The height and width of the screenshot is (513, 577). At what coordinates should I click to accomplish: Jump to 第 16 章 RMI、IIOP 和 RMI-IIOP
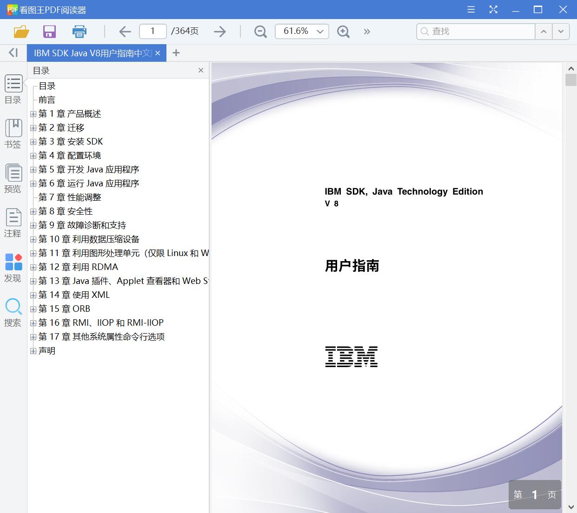[x=101, y=323]
